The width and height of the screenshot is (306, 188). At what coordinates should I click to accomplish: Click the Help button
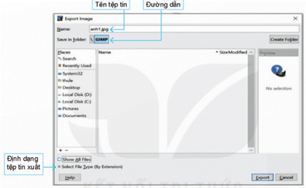tap(70, 178)
